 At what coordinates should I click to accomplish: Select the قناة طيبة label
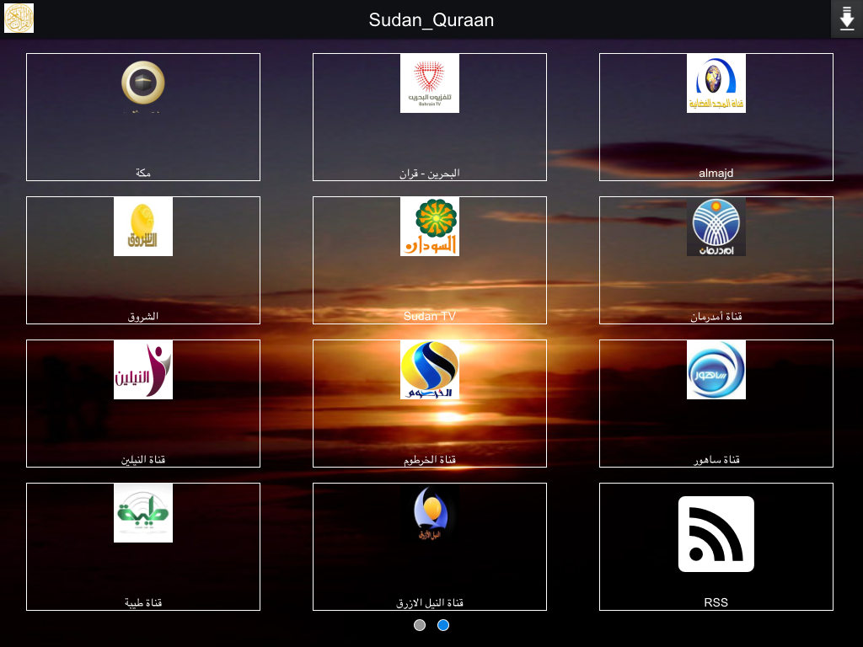point(143,603)
